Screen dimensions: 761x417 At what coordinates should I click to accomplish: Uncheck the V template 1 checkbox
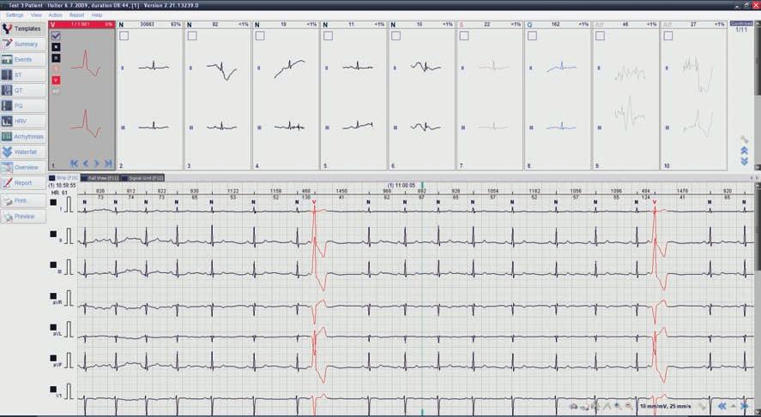point(56,36)
